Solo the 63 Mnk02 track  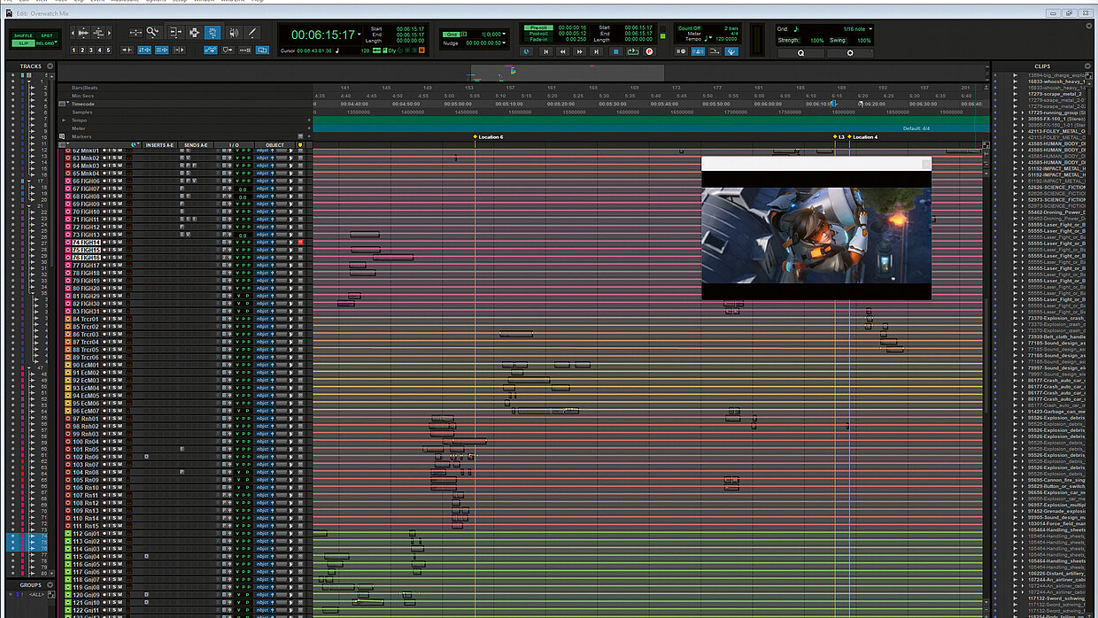tap(114, 158)
